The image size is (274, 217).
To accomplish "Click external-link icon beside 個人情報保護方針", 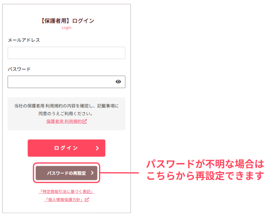I will pos(87,200).
